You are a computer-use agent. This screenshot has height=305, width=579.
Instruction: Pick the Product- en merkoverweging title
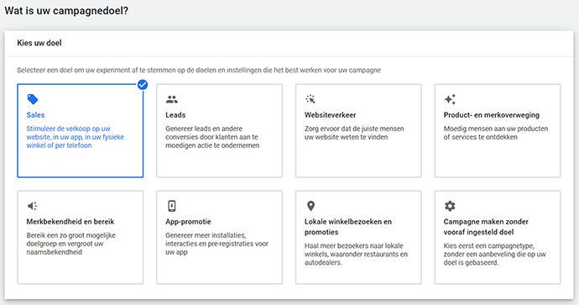click(492, 115)
